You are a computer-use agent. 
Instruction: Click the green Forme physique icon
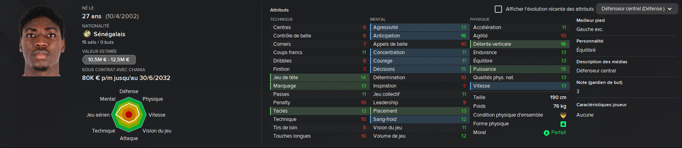click(563, 124)
